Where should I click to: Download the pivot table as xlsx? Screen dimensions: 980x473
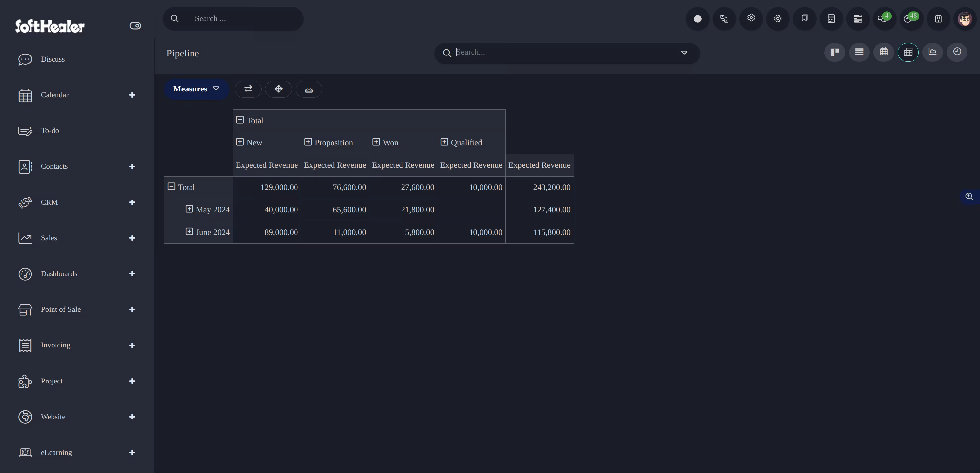pyautogui.click(x=309, y=89)
